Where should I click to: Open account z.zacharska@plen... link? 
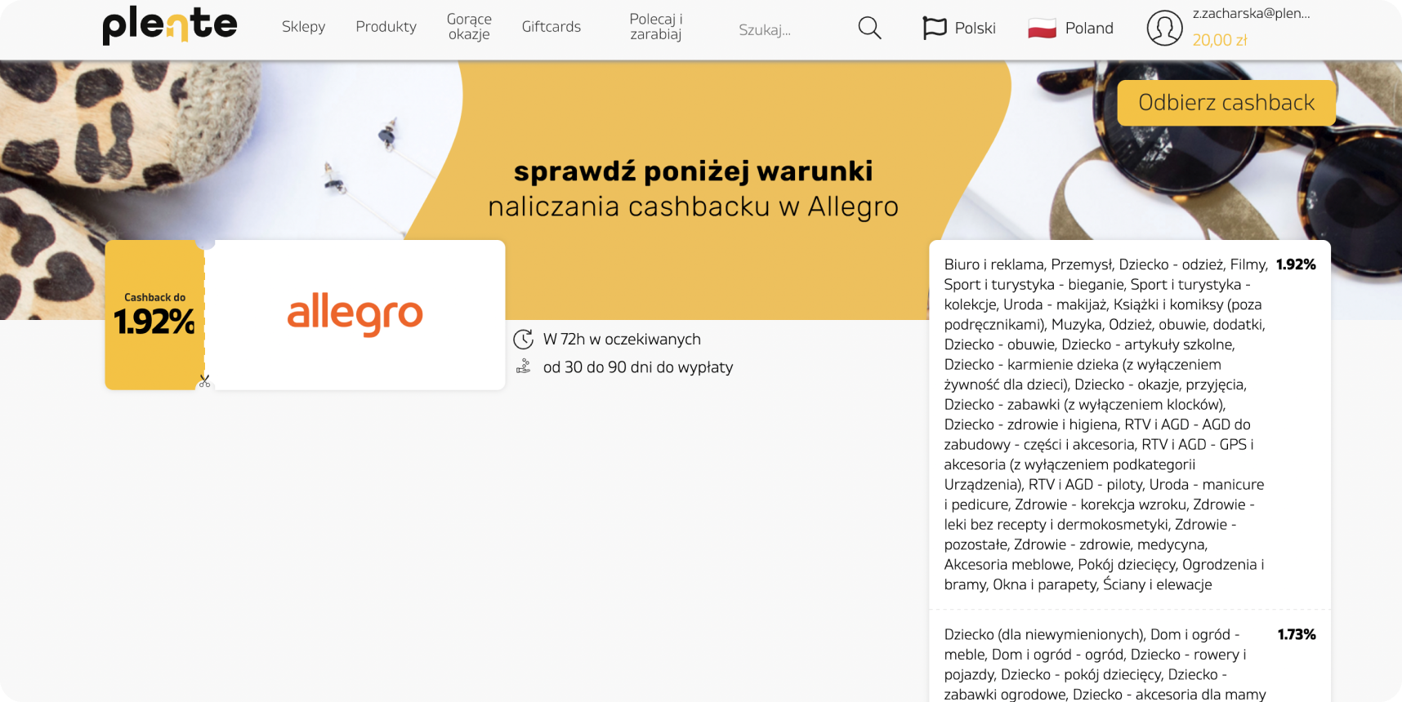1251,13
